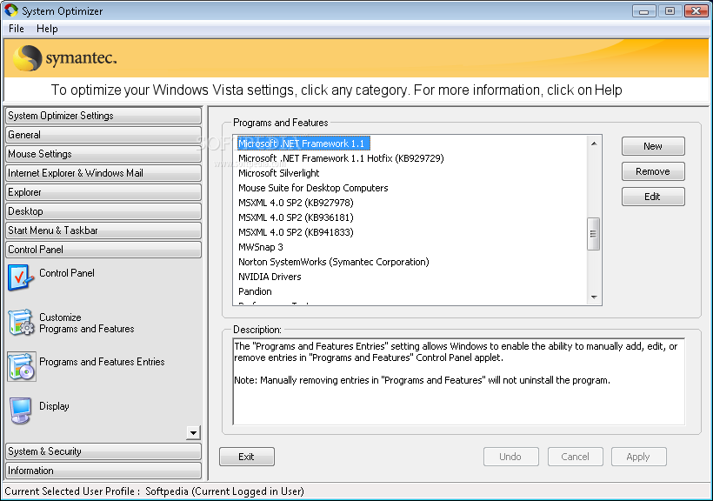
Task: Select MWSnap 3 in the list
Action: (261, 247)
